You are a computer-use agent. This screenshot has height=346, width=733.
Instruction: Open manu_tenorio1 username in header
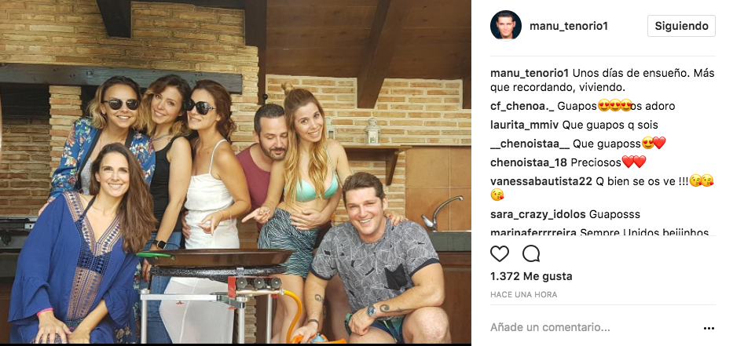[569, 26]
